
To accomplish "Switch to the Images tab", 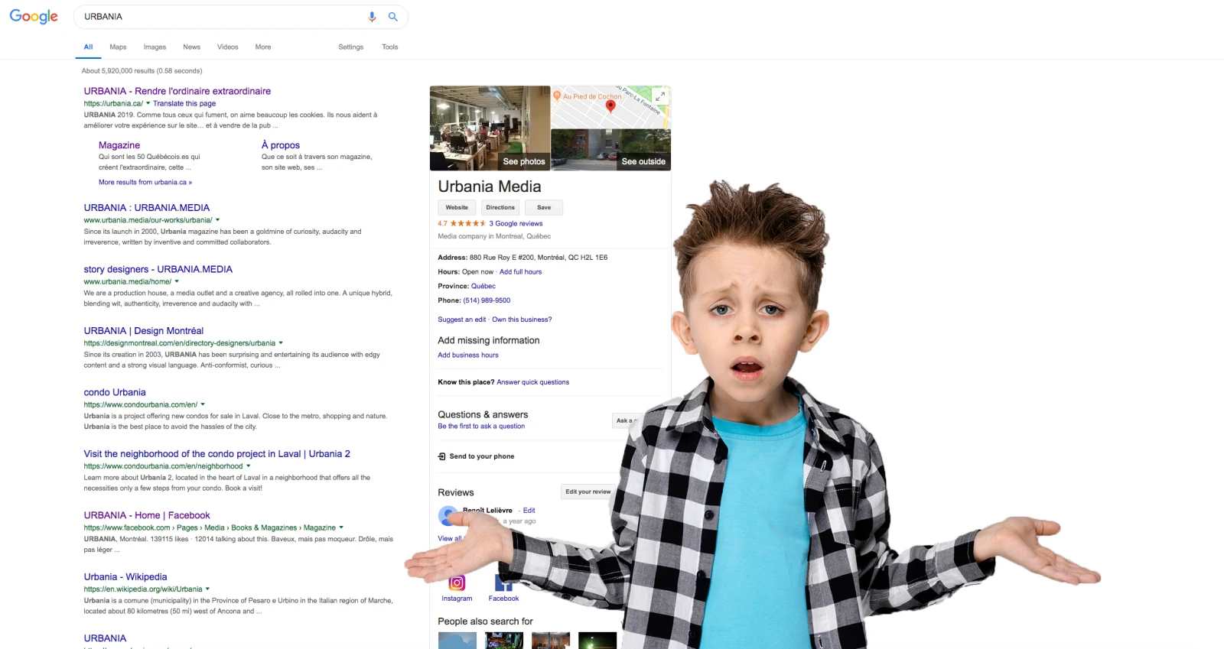I will 155,47.
